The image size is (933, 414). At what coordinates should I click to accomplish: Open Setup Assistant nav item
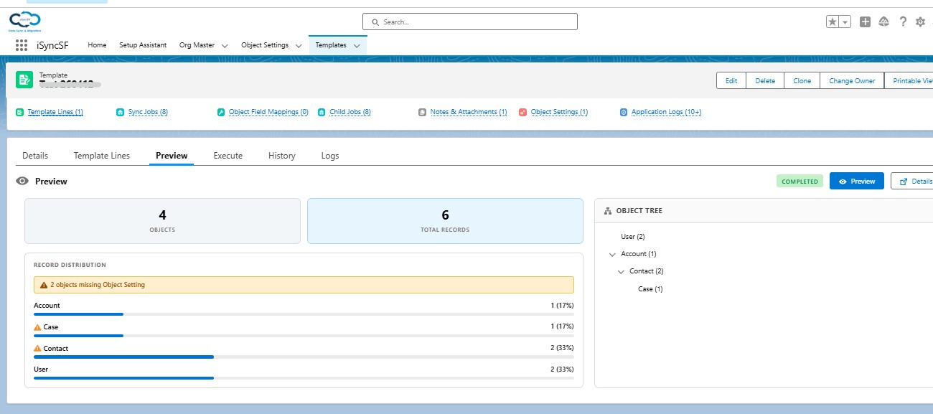click(x=143, y=45)
